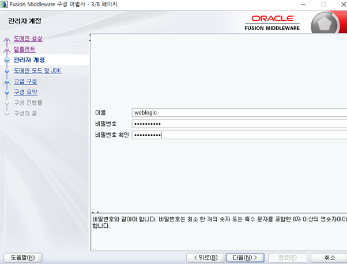347x264 pixels.
Task: Click the step bullet beside 템플리트
Action: tap(7, 49)
